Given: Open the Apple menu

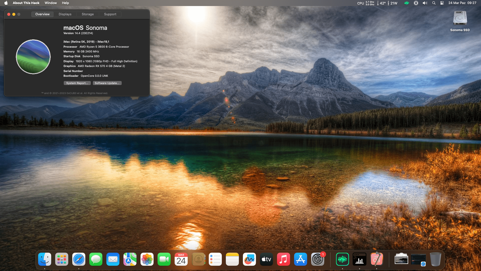Looking at the screenshot, I should [6, 3].
